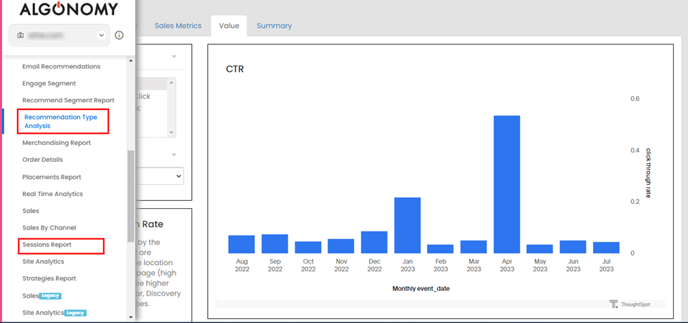Switch to the Sales Metrics tab
Screen dimensions: 688x323
coord(178,26)
